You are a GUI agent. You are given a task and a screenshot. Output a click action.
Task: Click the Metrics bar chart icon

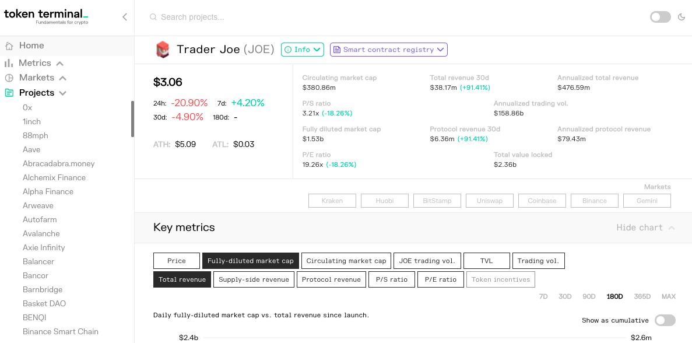pos(9,63)
